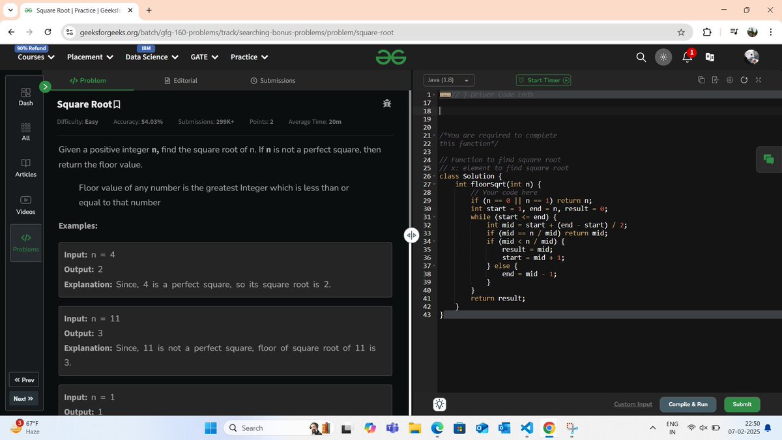Viewport: 782px width, 440px height.
Task: Toggle light/dark theme sun icon
Action: click(663, 57)
